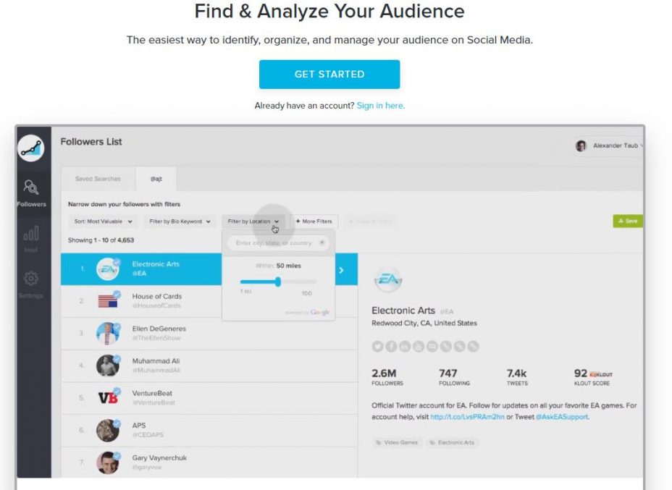The height and width of the screenshot is (490, 672).
Task: Expand Electronic Arts row arrow
Action: click(x=342, y=270)
